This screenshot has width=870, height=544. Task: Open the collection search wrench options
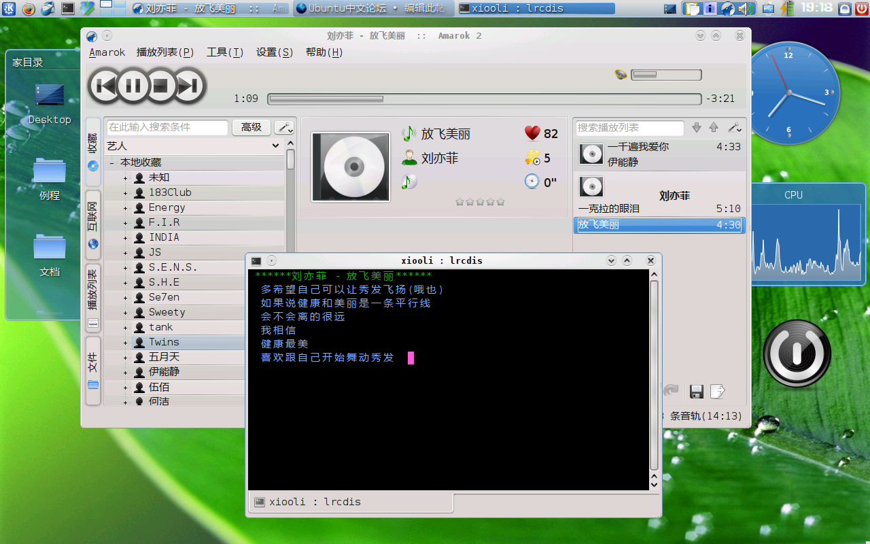click(x=284, y=127)
